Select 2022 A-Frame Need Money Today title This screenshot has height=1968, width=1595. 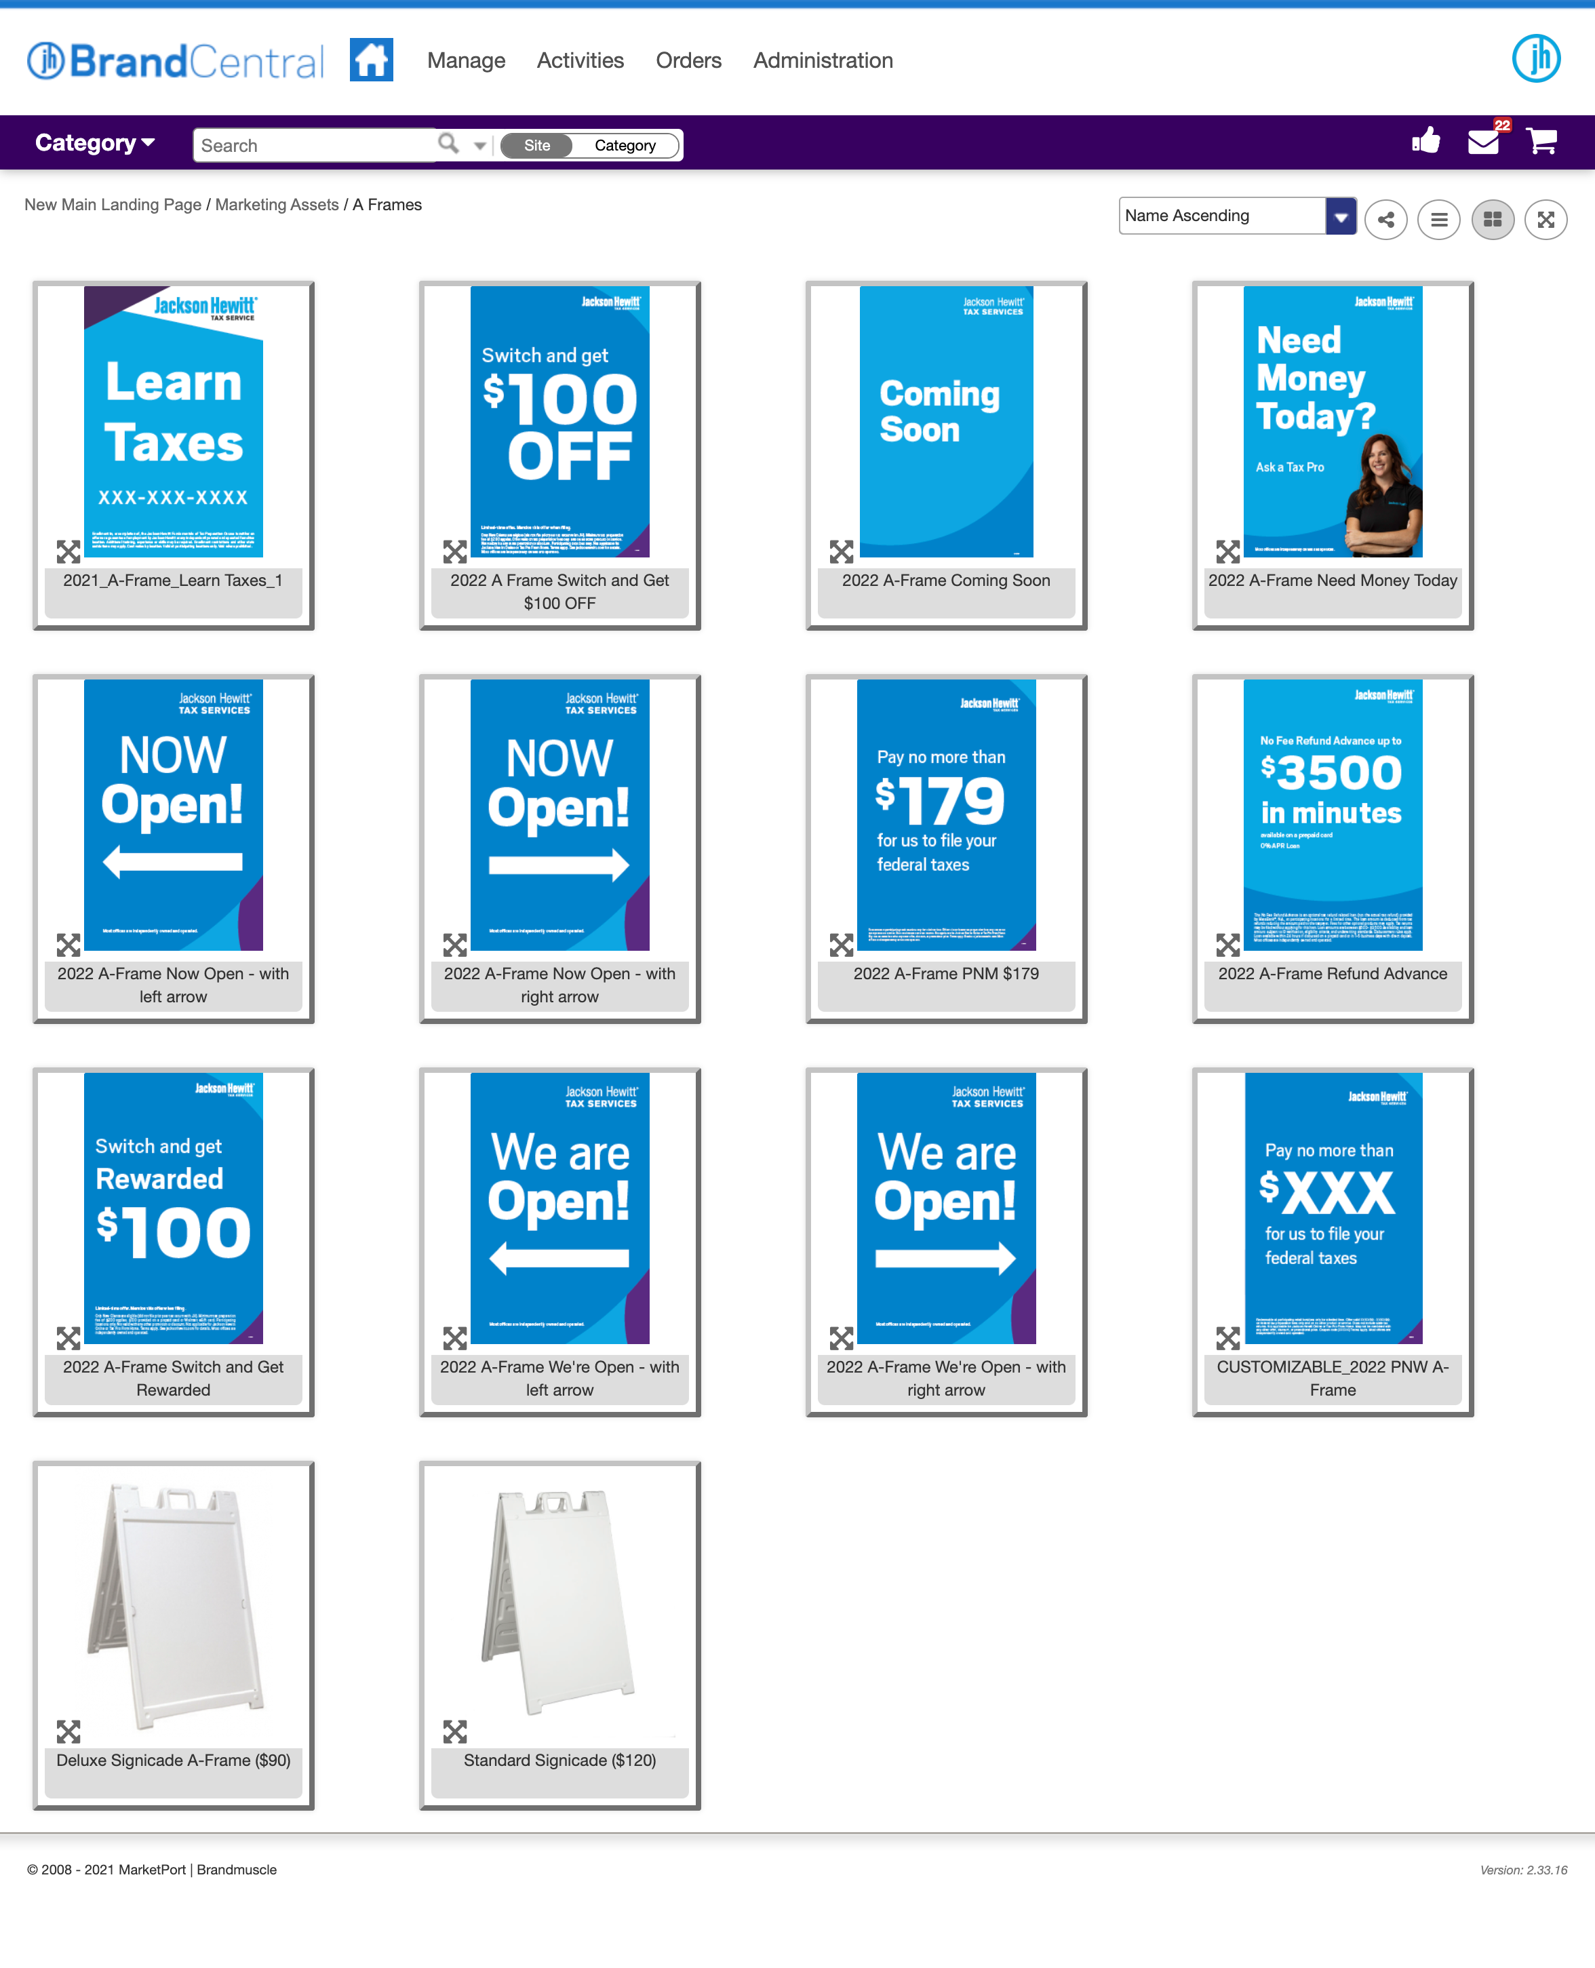(1333, 580)
